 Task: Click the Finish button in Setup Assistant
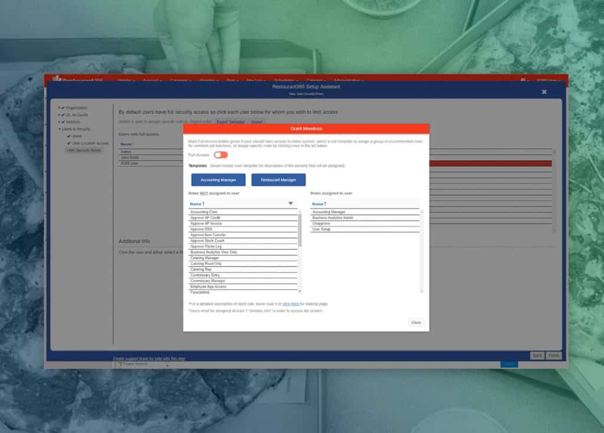(x=553, y=356)
